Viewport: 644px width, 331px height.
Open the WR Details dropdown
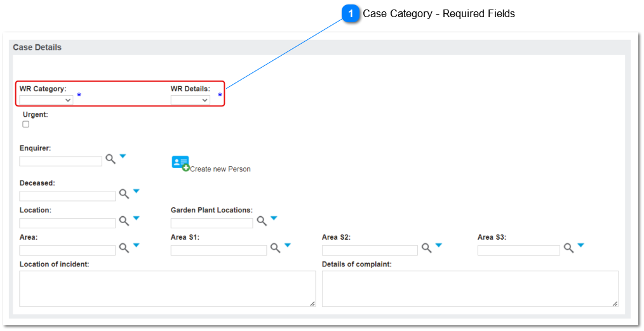[190, 100]
